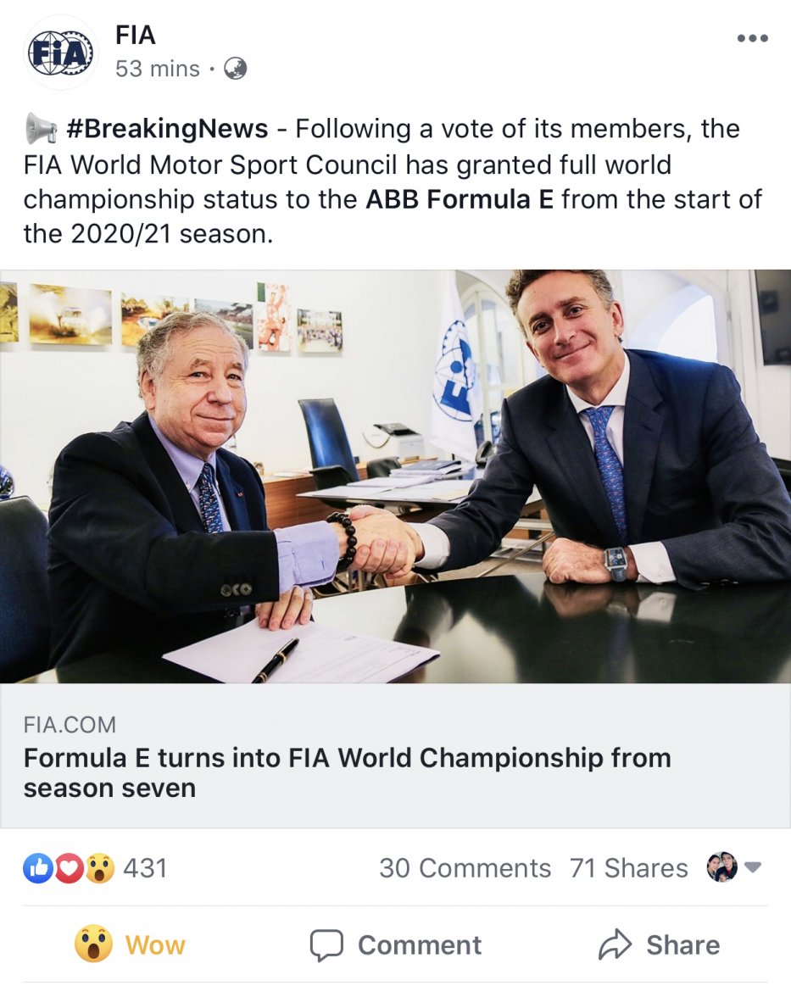791x997 pixels.
Task: Click the globe public privacy icon
Action: (x=235, y=69)
